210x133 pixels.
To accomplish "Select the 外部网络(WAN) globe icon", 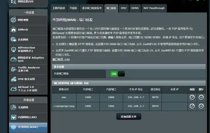I will tap(14, 127).
